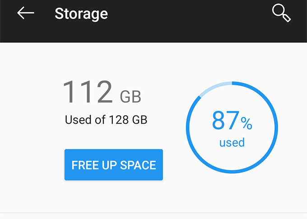
Task: Click the left edge of the usage ring
Action: 188,128
